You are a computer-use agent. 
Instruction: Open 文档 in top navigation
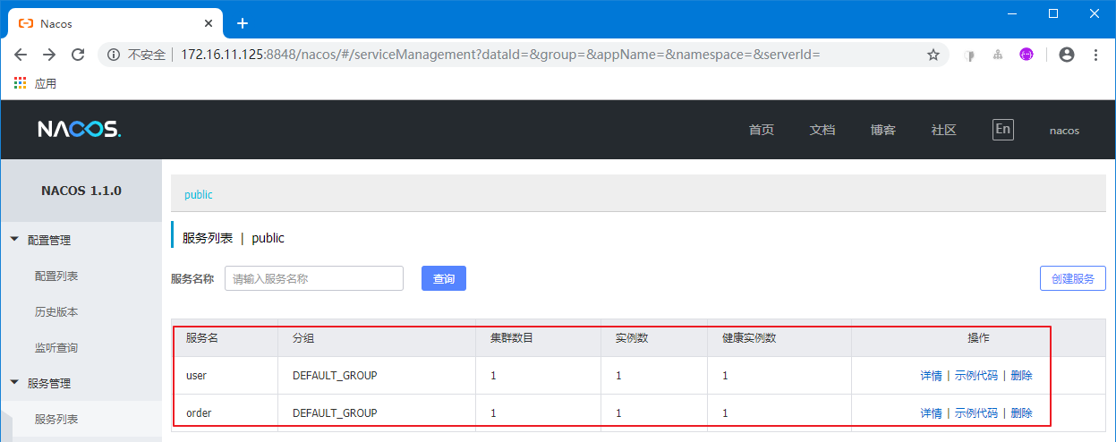[822, 130]
